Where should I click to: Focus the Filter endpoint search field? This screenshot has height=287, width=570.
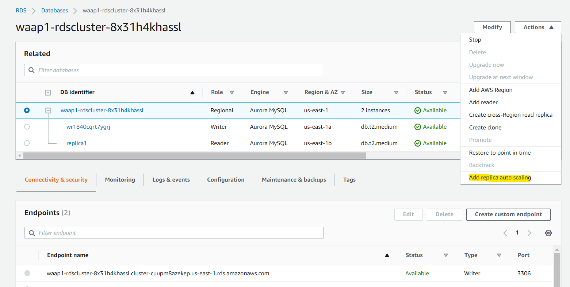coord(174,233)
